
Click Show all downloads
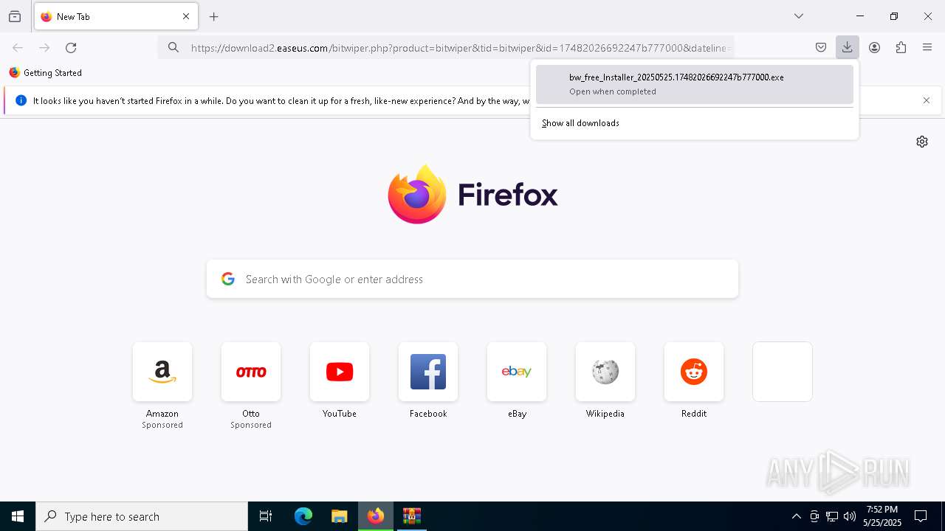[x=580, y=123]
